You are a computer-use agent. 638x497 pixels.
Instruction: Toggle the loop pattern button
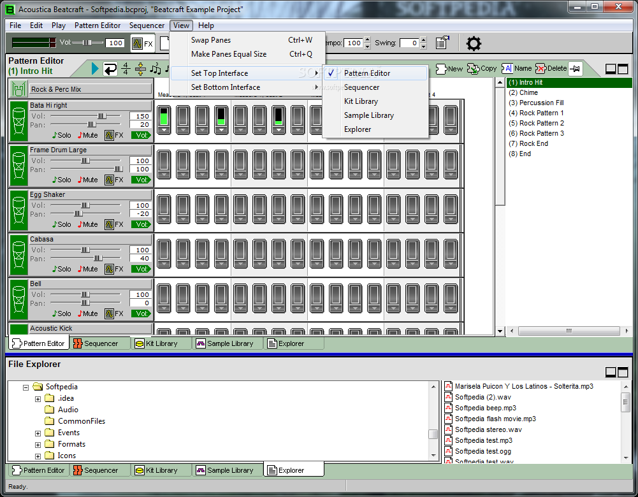(110, 69)
